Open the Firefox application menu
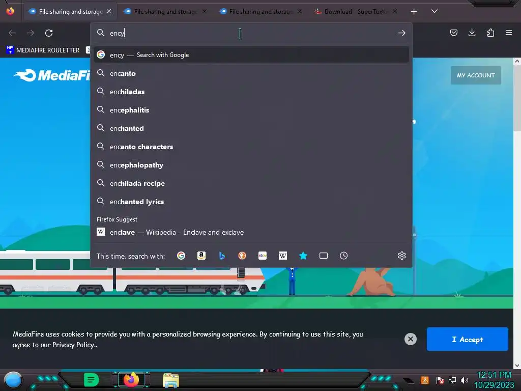The width and height of the screenshot is (521, 391). point(509,33)
